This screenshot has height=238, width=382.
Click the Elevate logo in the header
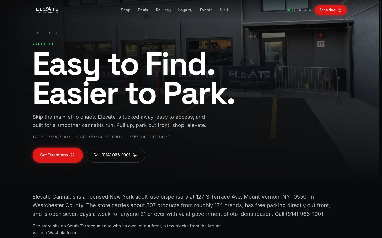tap(47, 10)
